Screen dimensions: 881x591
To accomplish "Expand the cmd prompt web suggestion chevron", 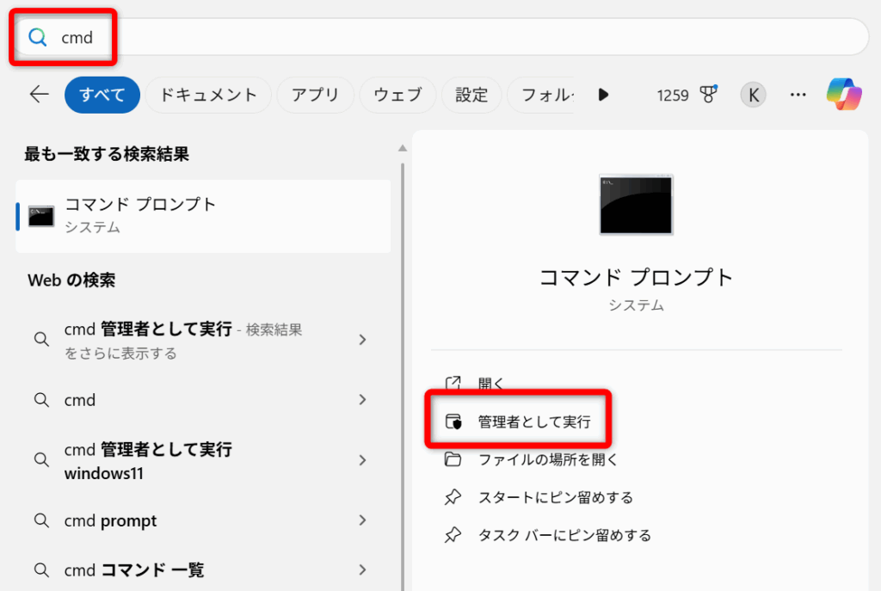I will 362,520.
